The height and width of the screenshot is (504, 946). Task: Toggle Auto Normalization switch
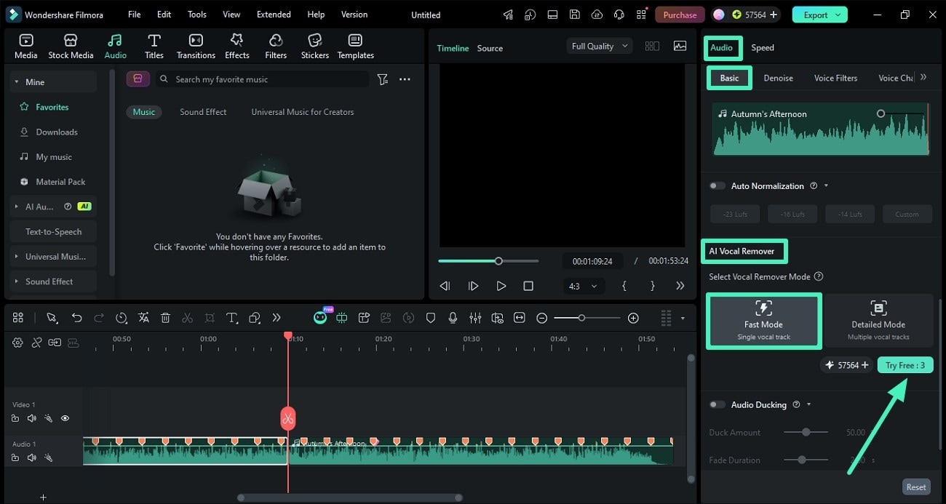pos(718,185)
